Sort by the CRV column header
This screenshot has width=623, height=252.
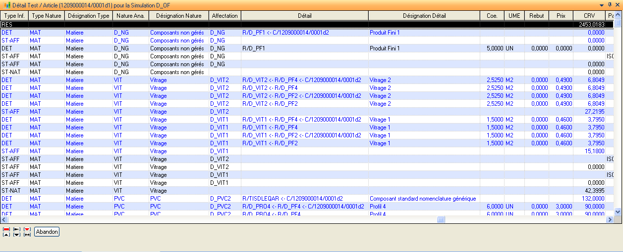tap(589, 16)
